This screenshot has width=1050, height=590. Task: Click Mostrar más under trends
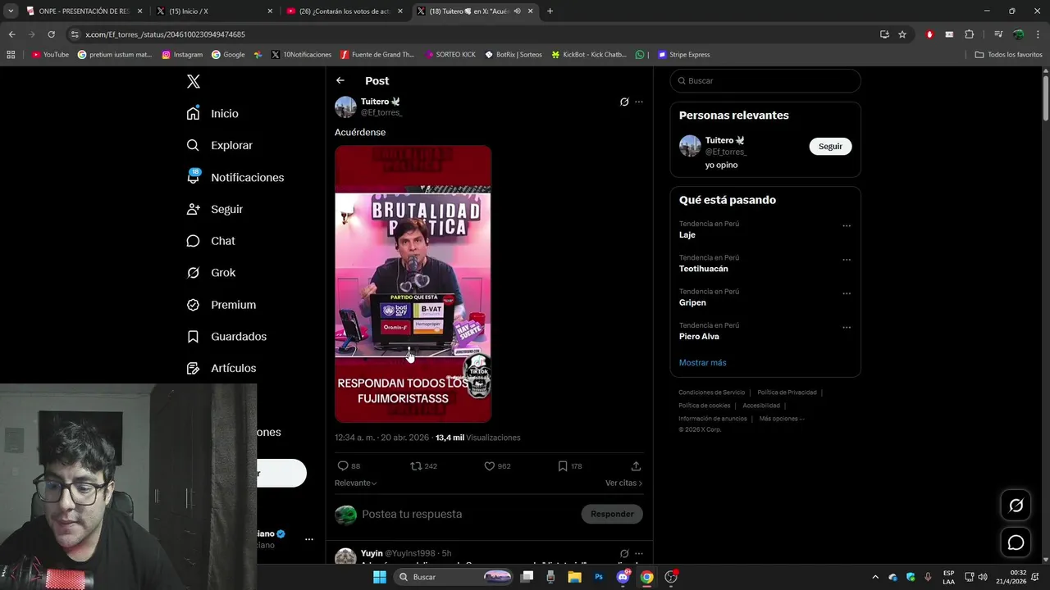coord(702,362)
